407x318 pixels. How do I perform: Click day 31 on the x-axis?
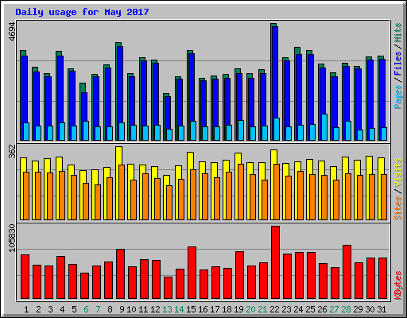point(382,309)
